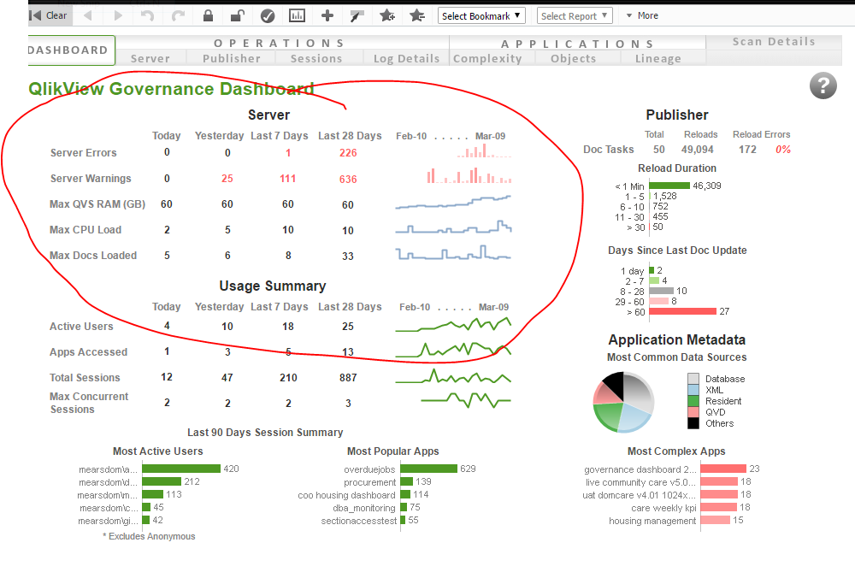Screen dimensions: 855x578
Task: Open the Lineage applications tab
Action: point(658,58)
